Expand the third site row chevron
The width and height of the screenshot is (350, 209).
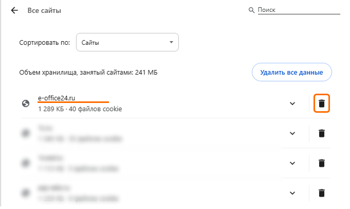[292, 163]
